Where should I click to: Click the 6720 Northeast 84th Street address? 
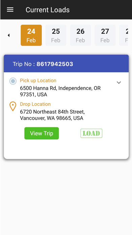pyautogui.click(x=53, y=115)
